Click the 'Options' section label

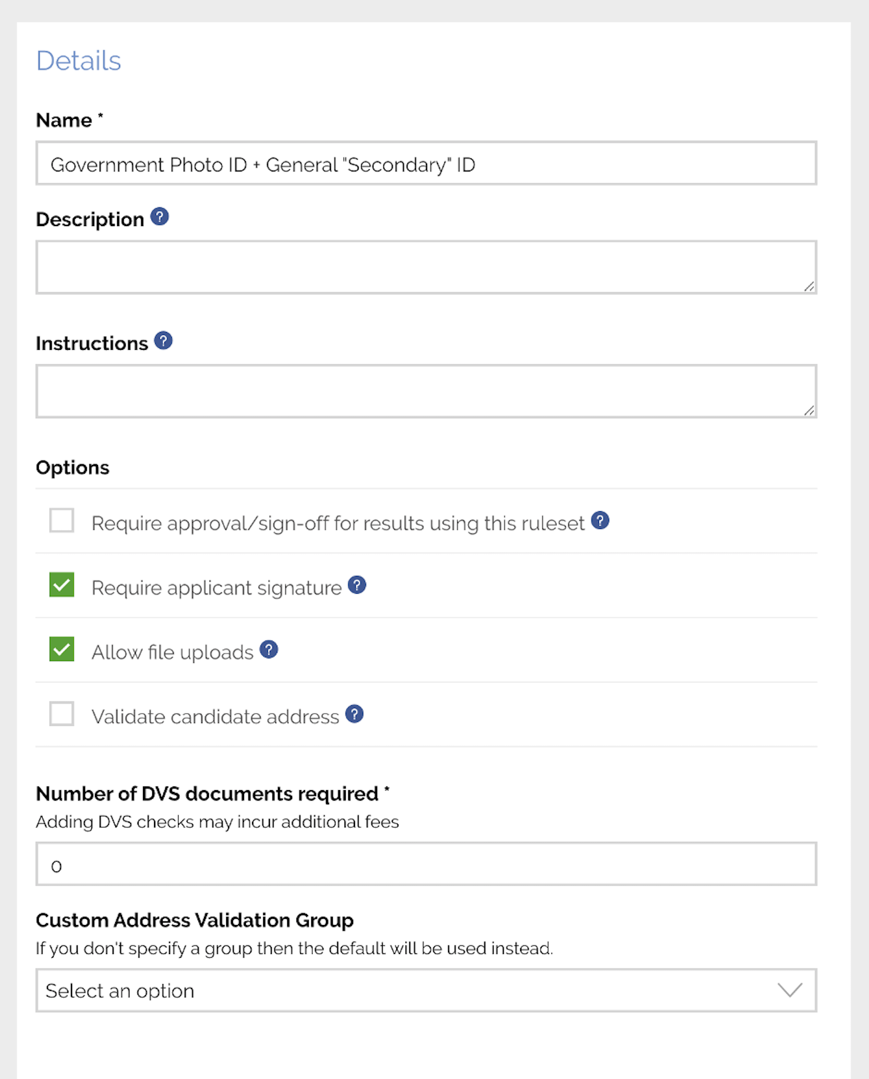[x=73, y=467]
